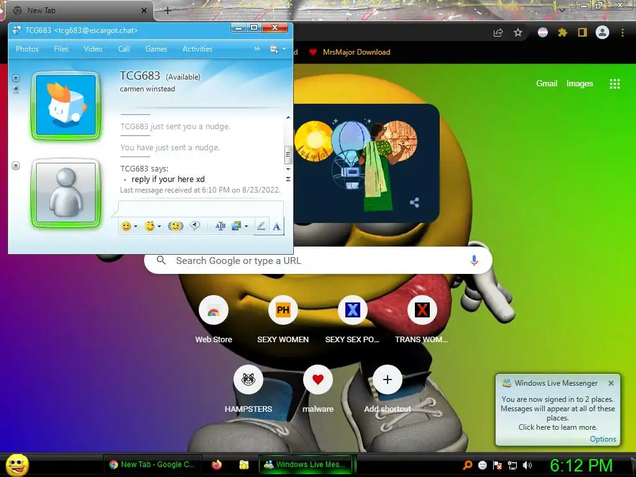Send a nudge to TCG683
The width and height of the screenshot is (636, 477).
pyautogui.click(x=176, y=226)
